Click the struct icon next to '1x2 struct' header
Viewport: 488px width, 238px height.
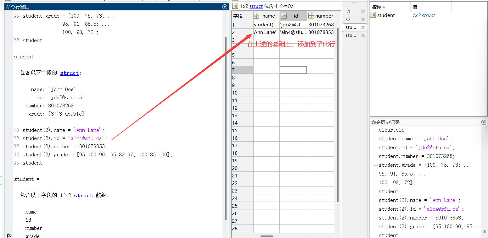(x=235, y=6)
